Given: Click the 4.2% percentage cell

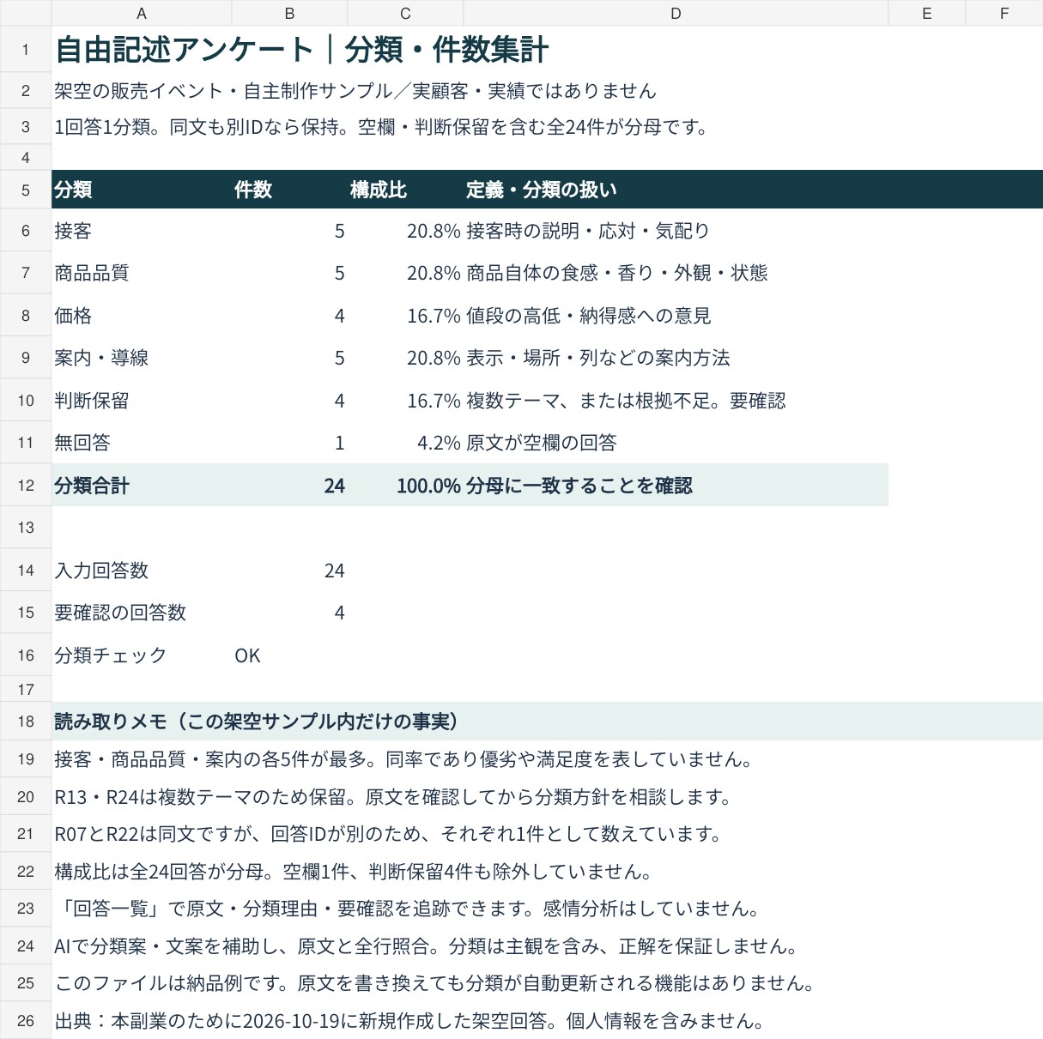Looking at the screenshot, I should (405, 443).
